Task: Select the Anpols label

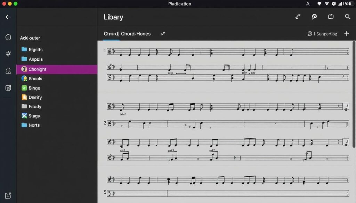Action: coord(36,59)
